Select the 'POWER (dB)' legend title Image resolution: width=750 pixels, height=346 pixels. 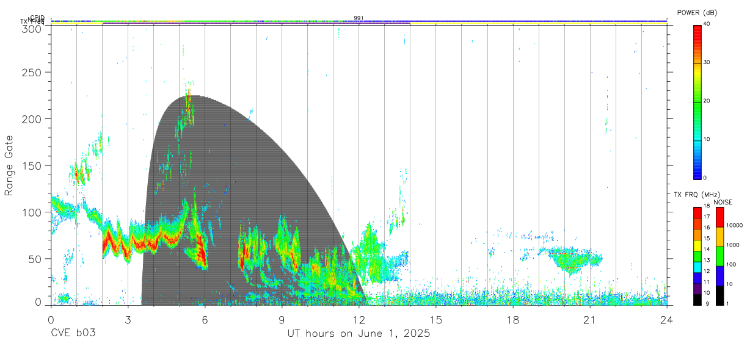[697, 13]
